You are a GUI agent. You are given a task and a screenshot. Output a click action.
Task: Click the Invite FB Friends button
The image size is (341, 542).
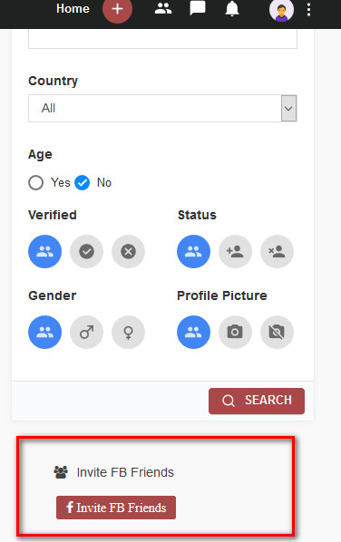(x=116, y=508)
